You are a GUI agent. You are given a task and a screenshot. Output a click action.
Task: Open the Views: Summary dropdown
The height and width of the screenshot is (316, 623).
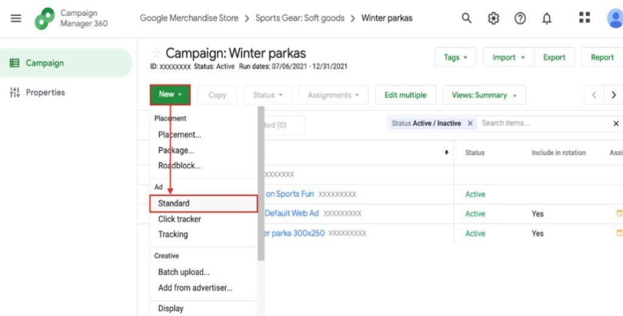click(x=484, y=95)
